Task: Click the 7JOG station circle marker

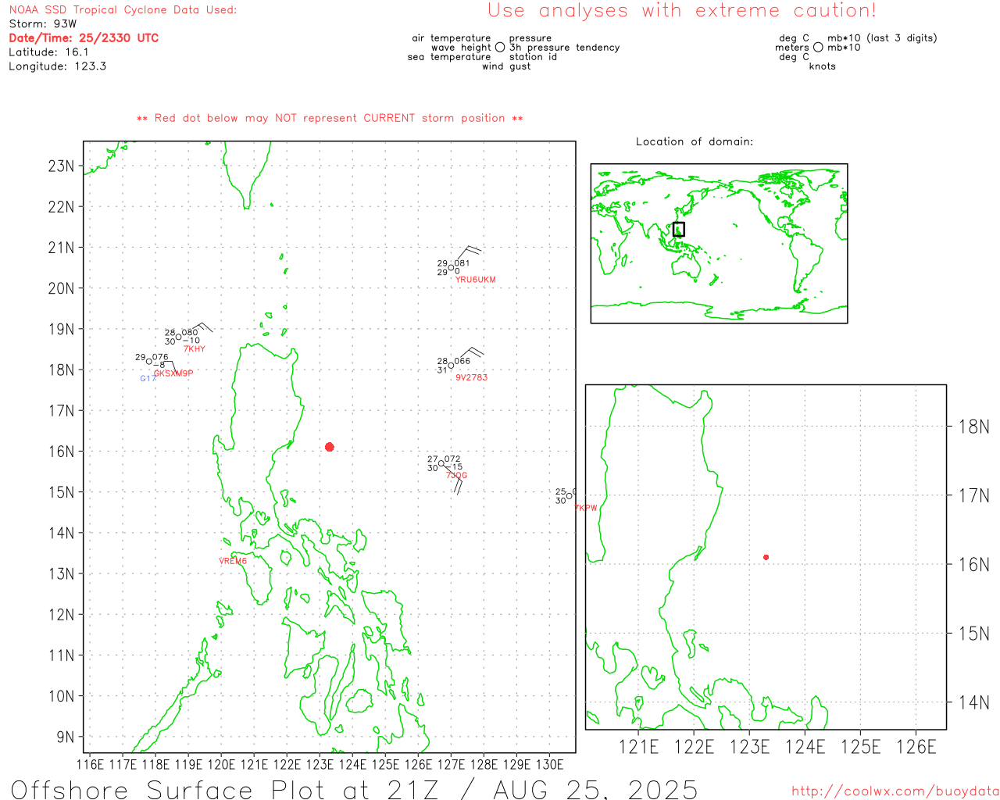Action: [x=441, y=463]
